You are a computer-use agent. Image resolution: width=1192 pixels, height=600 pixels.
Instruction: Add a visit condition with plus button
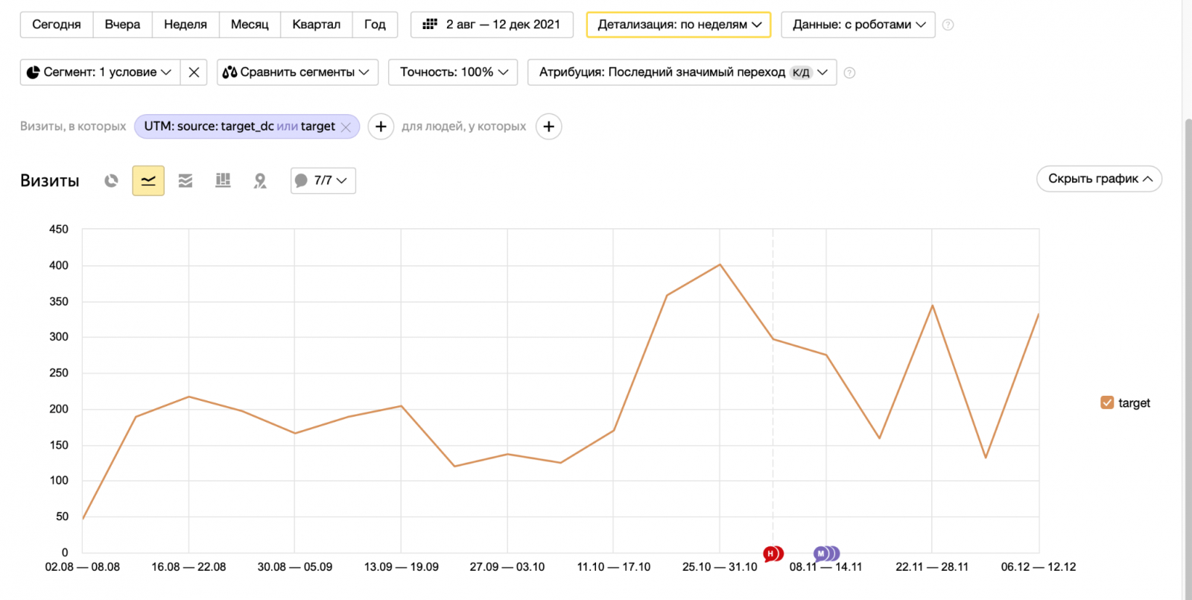[381, 127]
